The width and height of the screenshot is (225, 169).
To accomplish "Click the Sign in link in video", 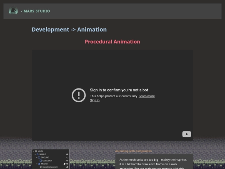I will coord(95,100).
